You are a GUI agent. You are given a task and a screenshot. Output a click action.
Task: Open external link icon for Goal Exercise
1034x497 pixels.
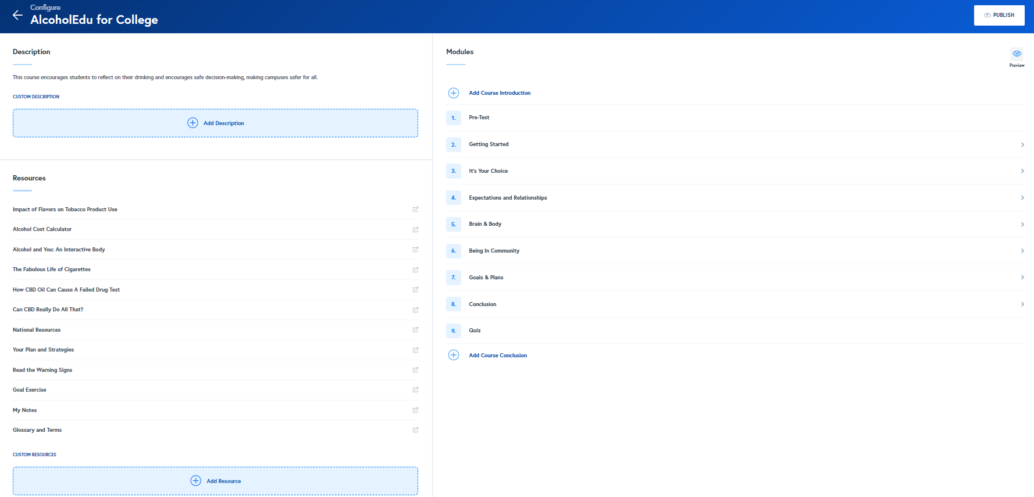click(415, 390)
